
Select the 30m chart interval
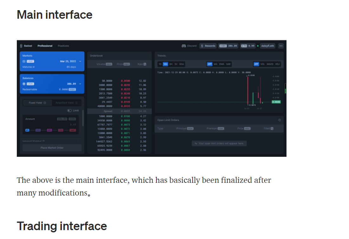pyautogui.click(x=181, y=64)
